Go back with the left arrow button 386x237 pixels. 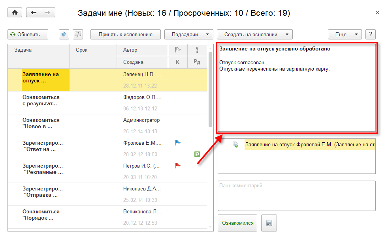pyautogui.click(x=34, y=13)
